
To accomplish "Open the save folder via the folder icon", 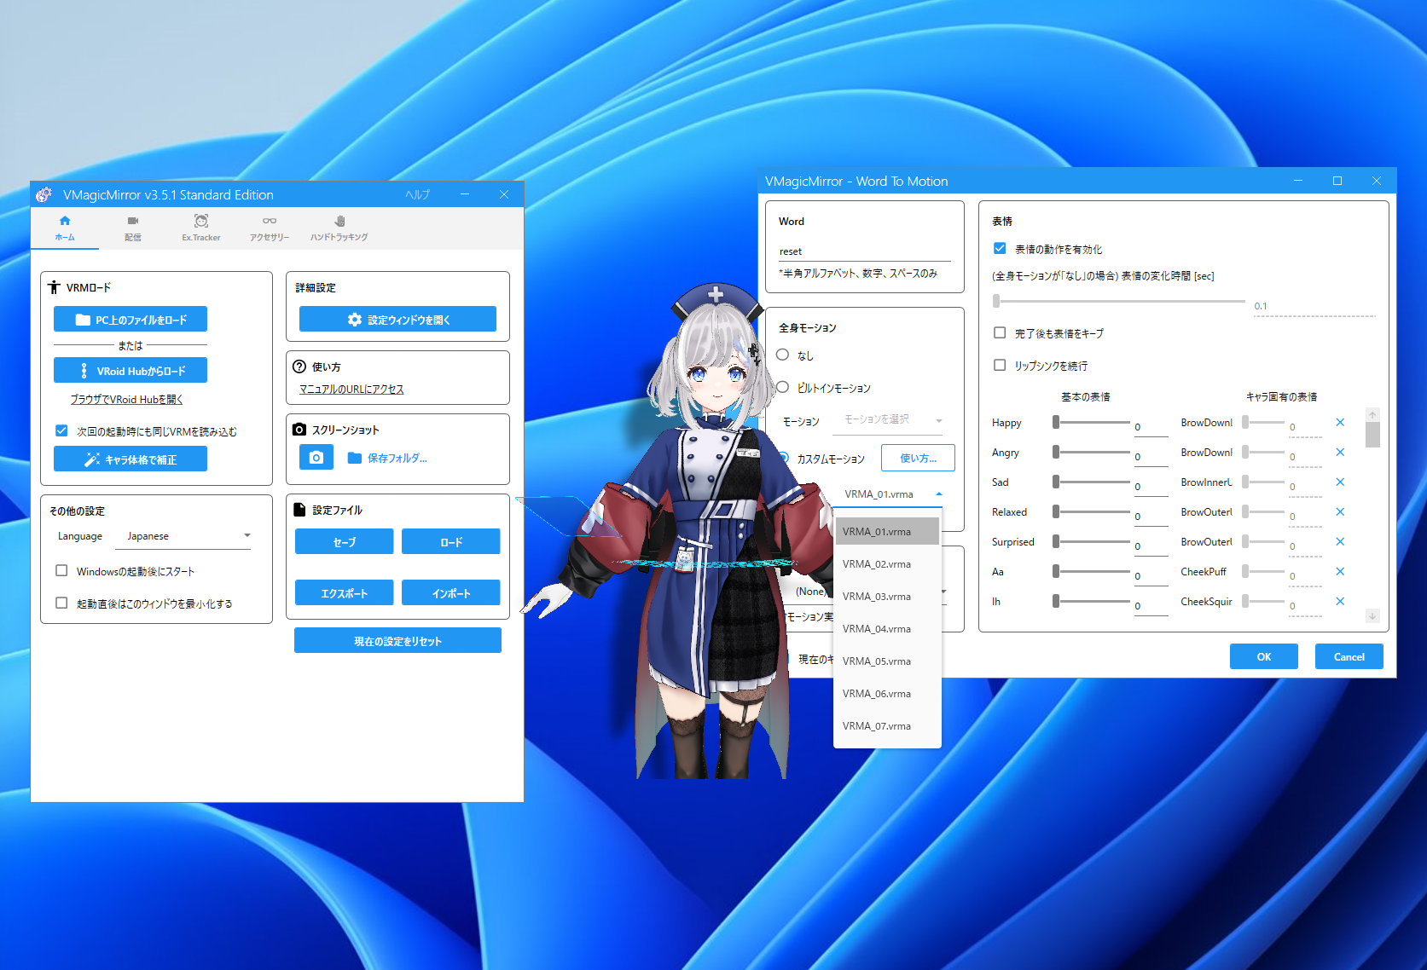I will (x=356, y=458).
